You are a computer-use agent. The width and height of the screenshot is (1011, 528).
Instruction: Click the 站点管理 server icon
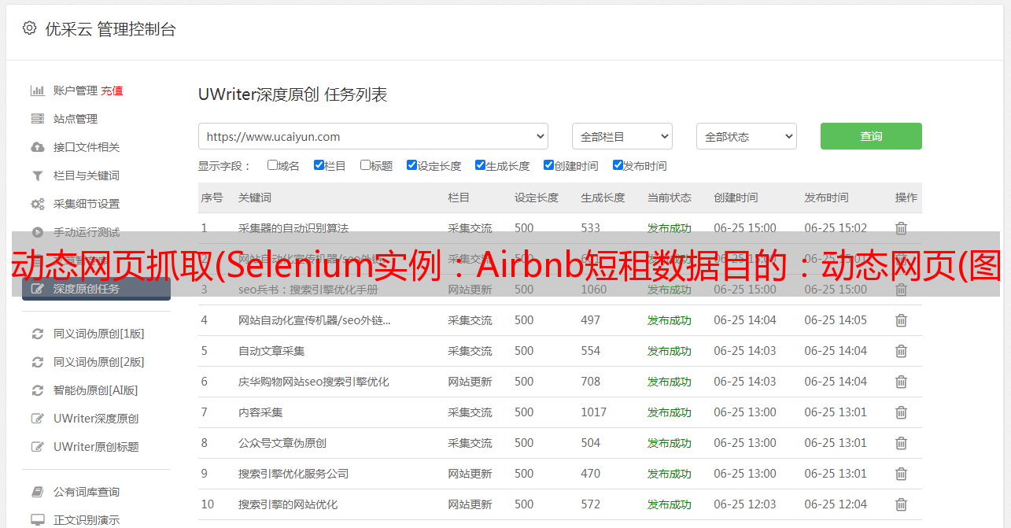[37, 119]
